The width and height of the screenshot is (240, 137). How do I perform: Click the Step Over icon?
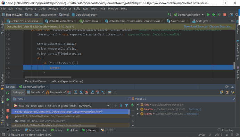(76, 92)
